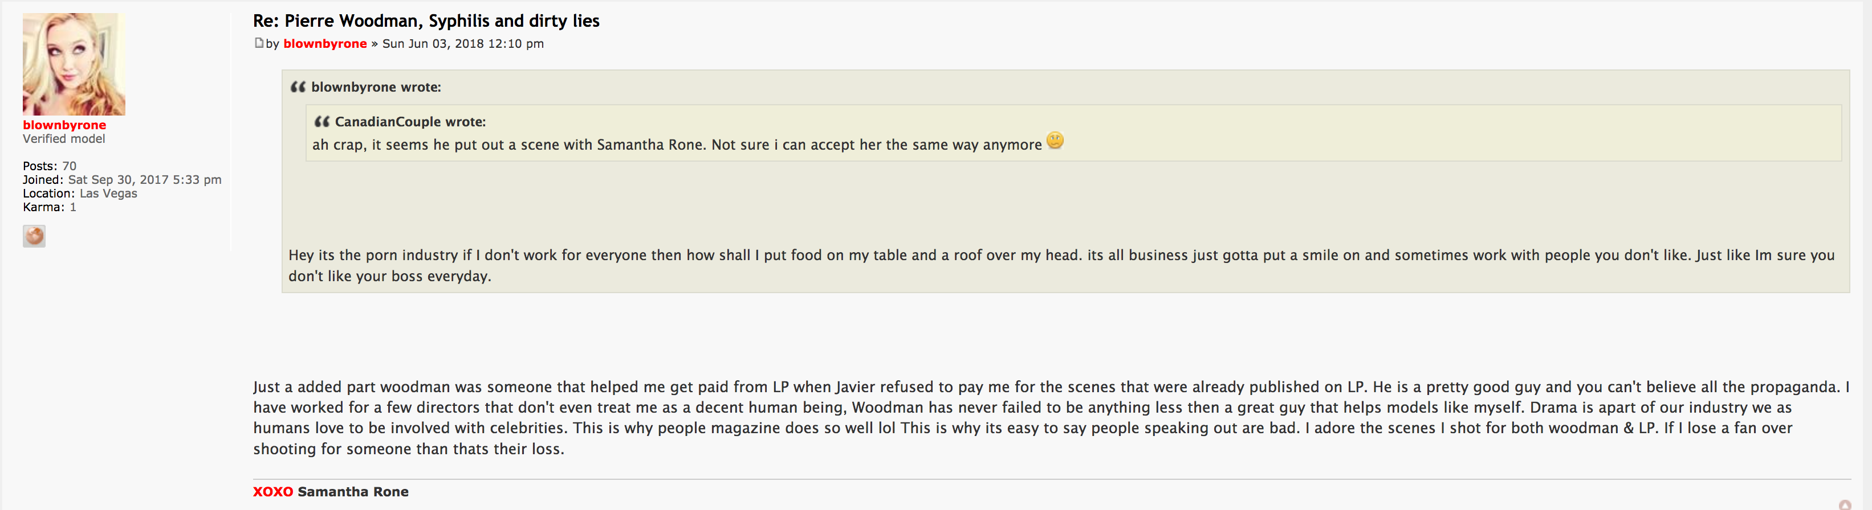Click the 'Verified model' rank label
Image resolution: width=1872 pixels, height=510 pixels.
coord(64,138)
